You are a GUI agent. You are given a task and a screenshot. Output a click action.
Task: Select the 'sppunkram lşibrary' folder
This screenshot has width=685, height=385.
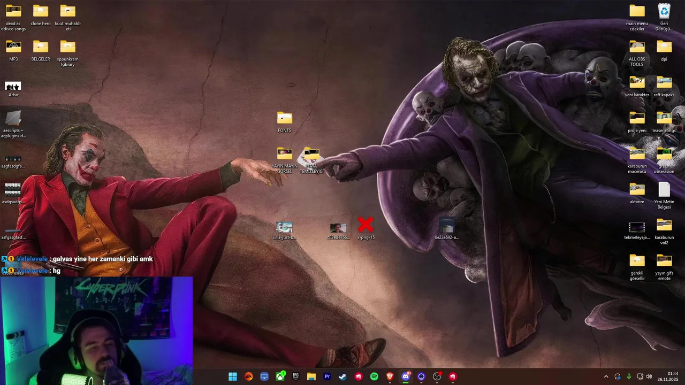pyautogui.click(x=68, y=52)
